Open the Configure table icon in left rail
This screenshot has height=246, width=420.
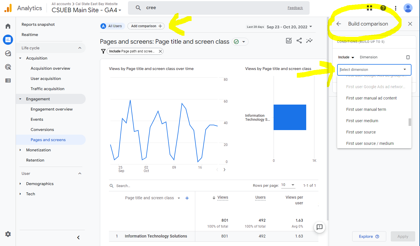(x=8, y=80)
